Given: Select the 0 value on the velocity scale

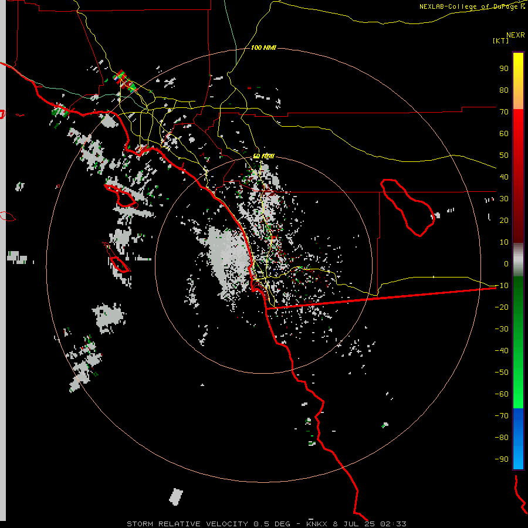Looking at the screenshot, I should (506, 263).
